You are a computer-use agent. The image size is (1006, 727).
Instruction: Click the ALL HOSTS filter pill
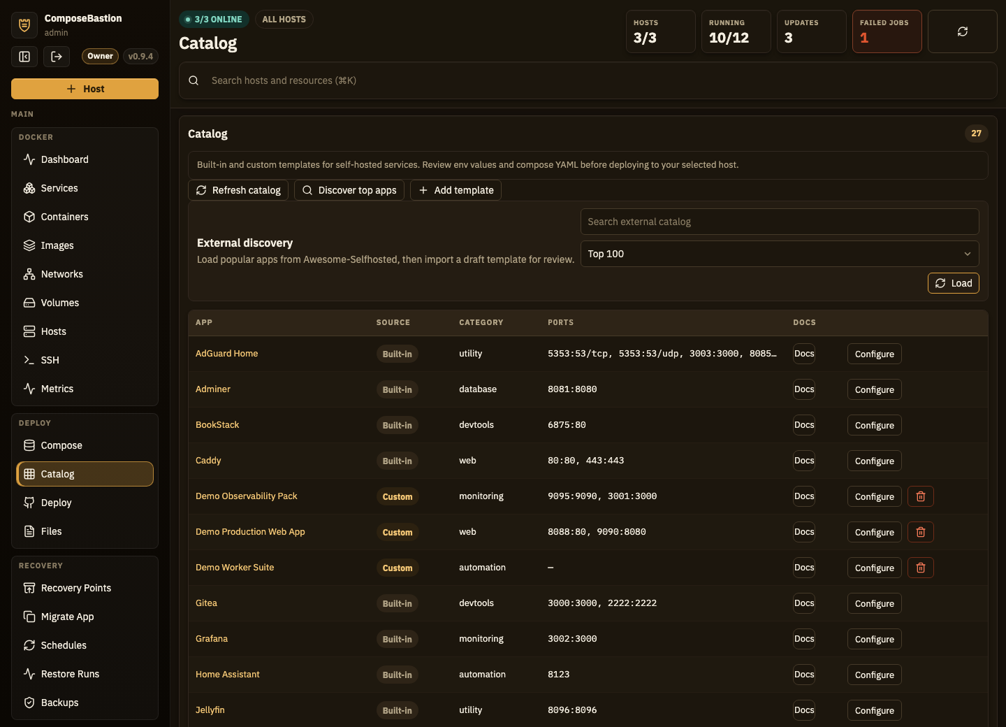click(284, 20)
